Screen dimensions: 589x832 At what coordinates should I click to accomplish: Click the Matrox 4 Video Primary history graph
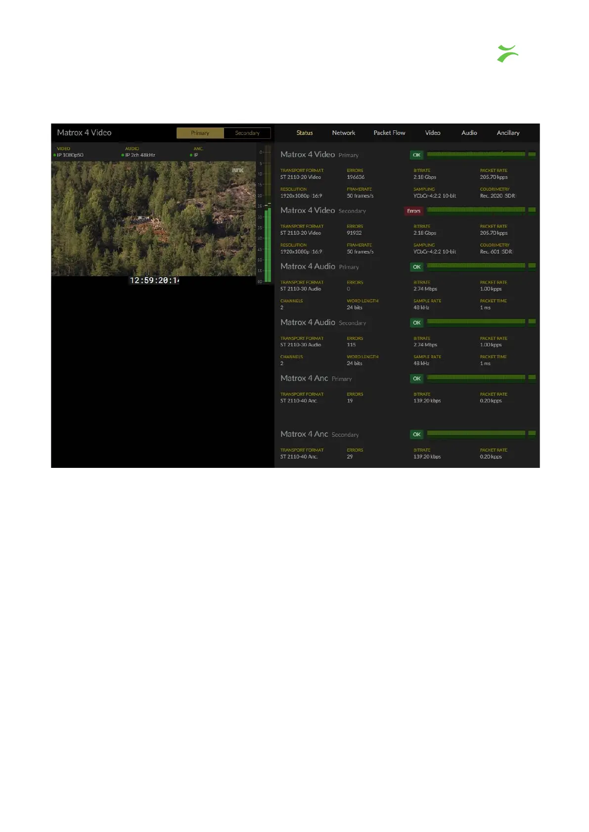pos(481,155)
